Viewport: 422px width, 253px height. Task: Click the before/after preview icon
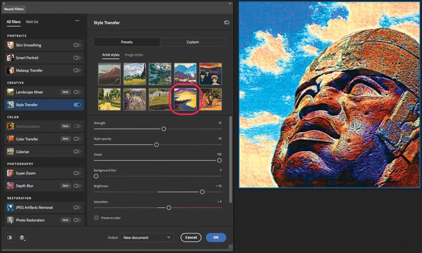pos(10,237)
